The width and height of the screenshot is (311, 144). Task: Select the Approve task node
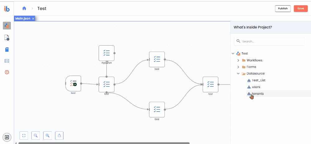point(106,53)
